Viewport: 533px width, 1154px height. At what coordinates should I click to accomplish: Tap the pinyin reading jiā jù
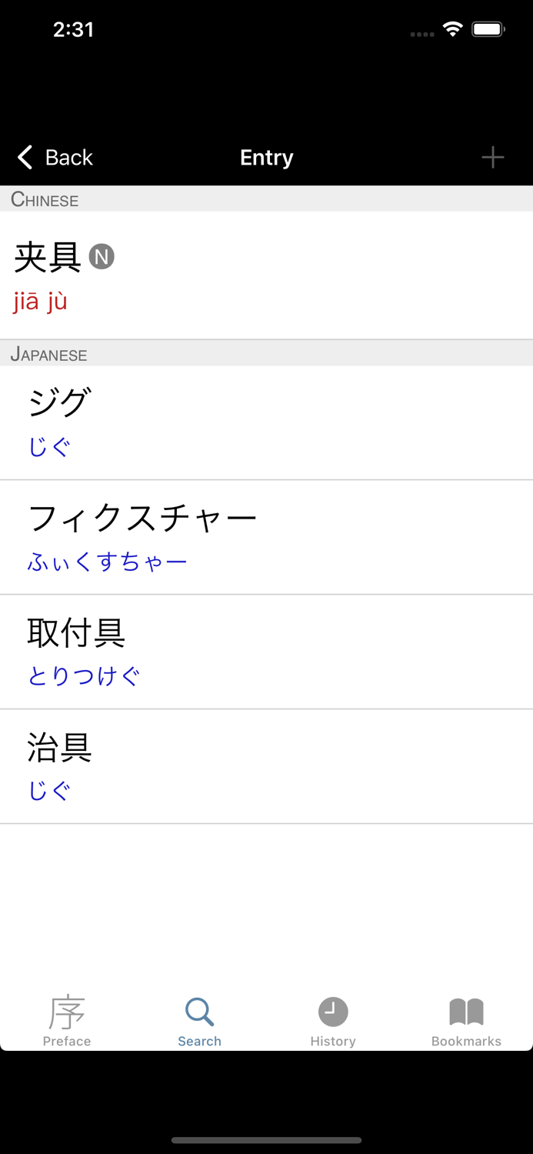(41, 300)
